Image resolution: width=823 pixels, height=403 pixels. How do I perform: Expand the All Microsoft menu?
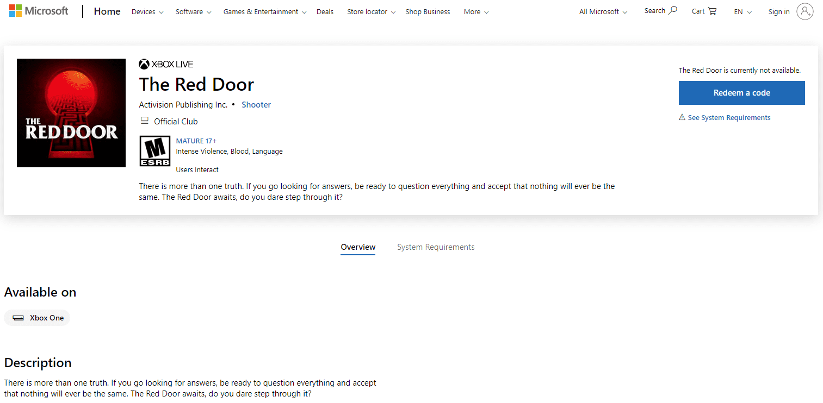(603, 12)
